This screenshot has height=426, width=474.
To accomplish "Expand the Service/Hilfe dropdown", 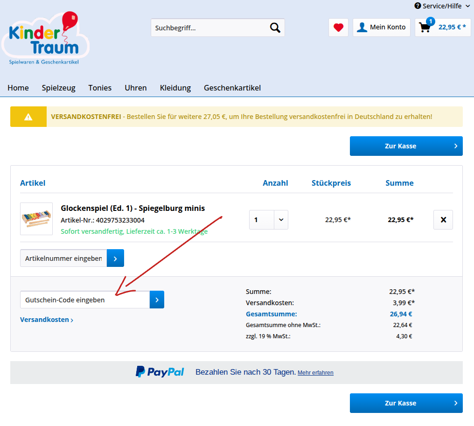I will [x=442, y=6].
